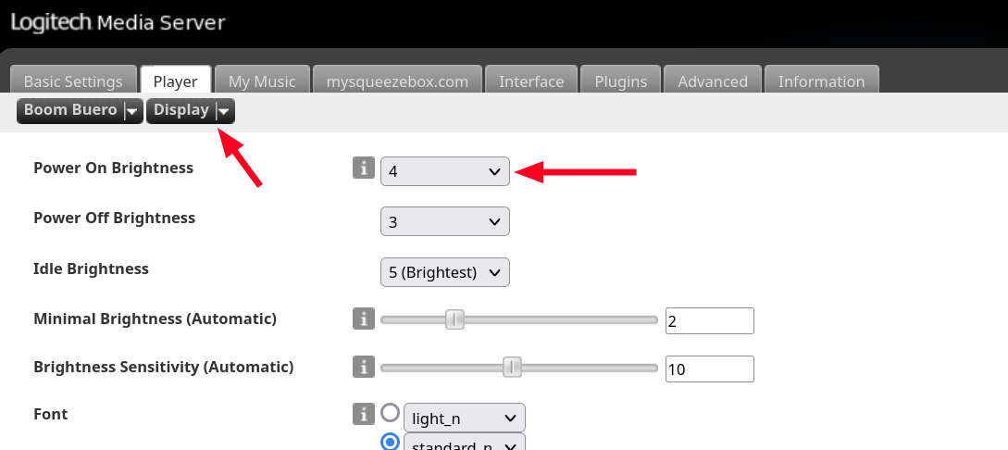Switch to the Basic Settings tab
This screenshot has width=1008, height=450.
[x=73, y=81]
